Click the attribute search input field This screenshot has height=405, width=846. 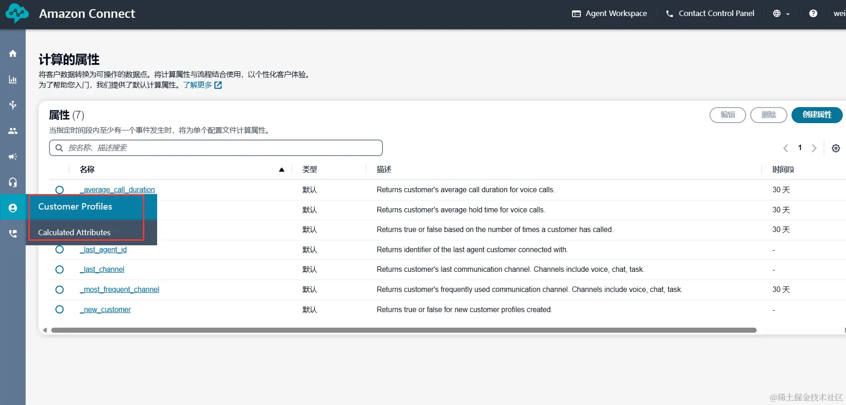(216, 148)
